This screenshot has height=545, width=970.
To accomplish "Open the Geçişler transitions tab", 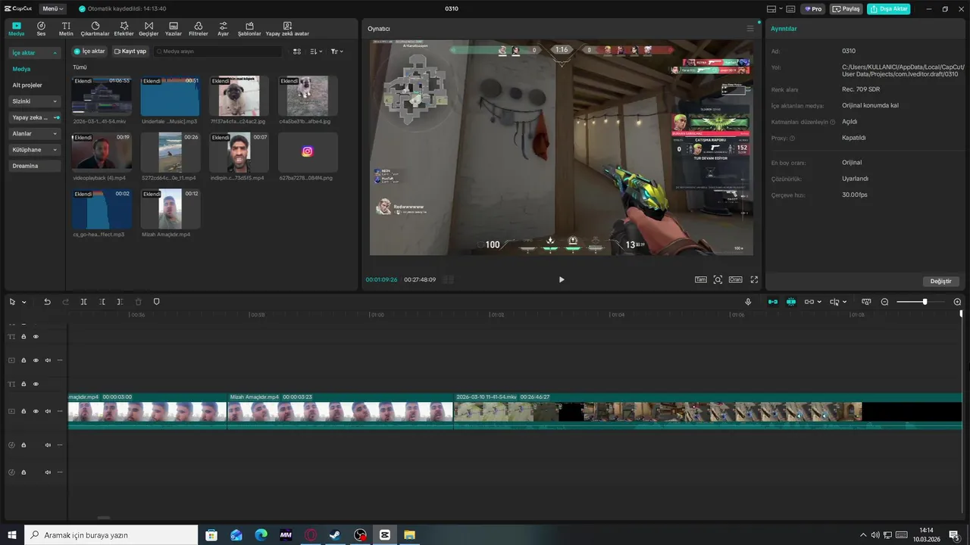I will pyautogui.click(x=149, y=29).
